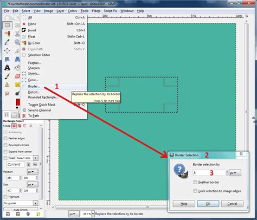Viewport: 257px width, 220px height.
Task: Open the Filters menu
Action: 96,11
